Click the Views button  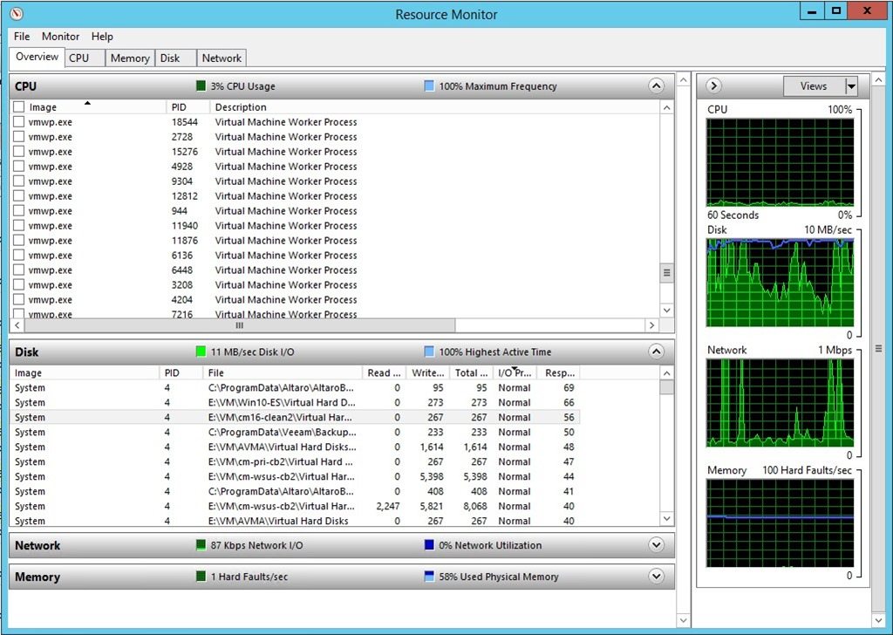click(815, 86)
